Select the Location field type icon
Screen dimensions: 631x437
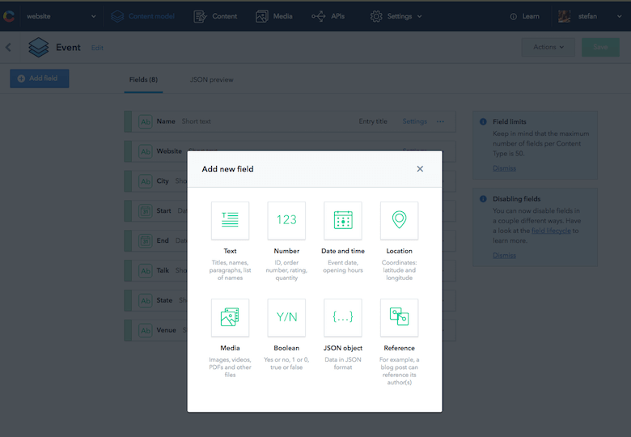click(399, 221)
